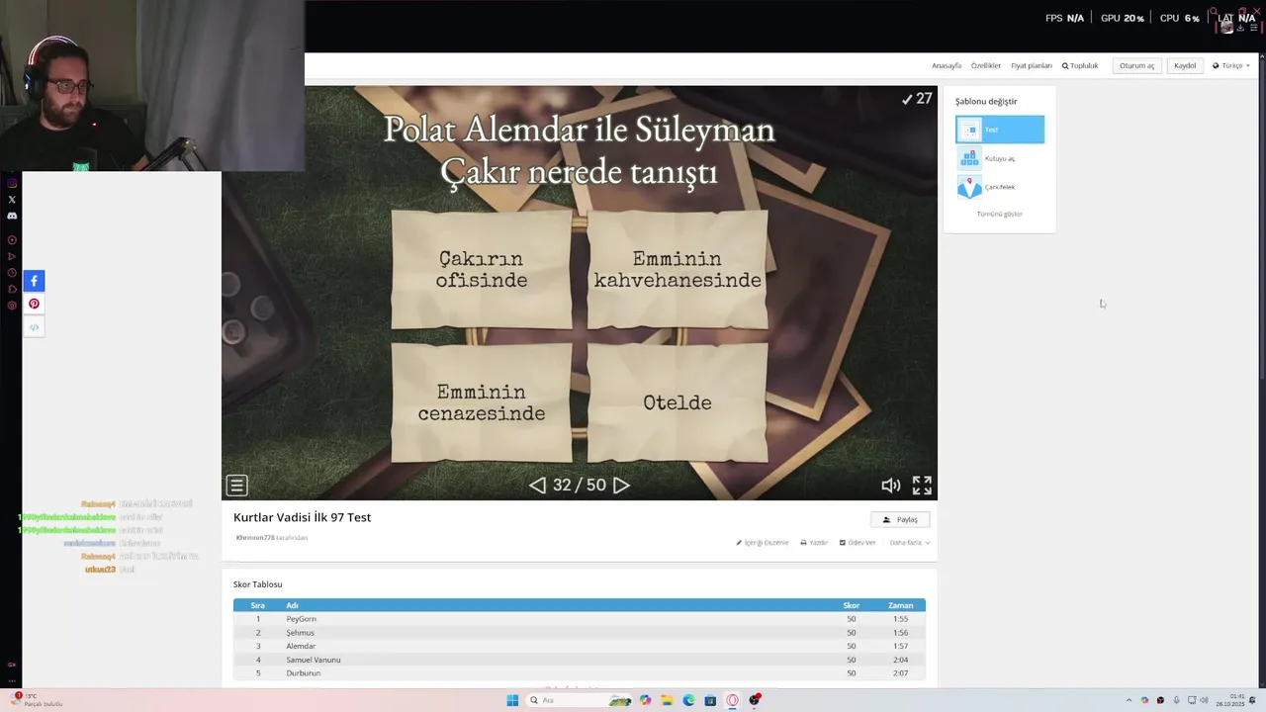Share the quiz on Pinterest
Image resolution: width=1266 pixels, height=712 pixels.
[34, 304]
